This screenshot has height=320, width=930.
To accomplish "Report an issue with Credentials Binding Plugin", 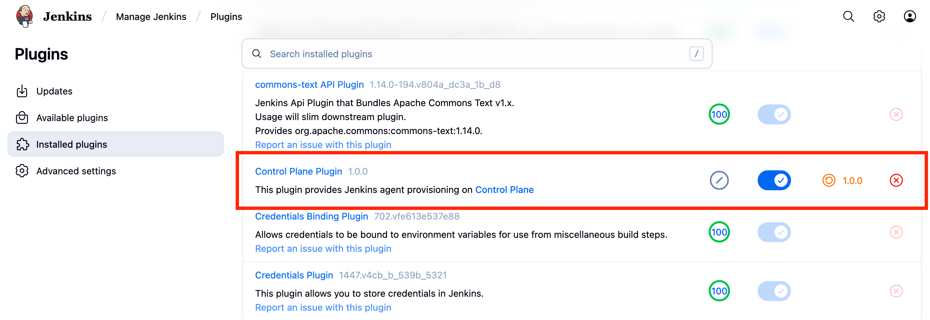I will (323, 249).
